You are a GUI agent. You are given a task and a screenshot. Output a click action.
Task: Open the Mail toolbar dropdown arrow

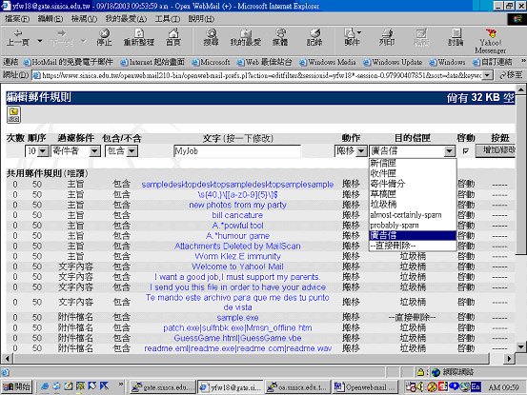(x=359, y=32)
